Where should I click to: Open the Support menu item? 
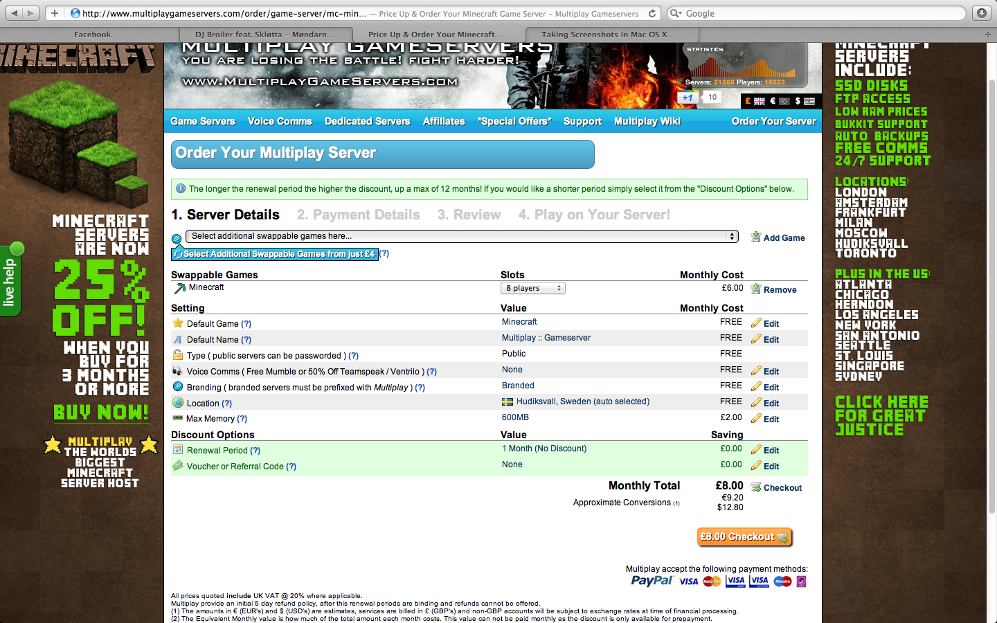pos(582,121)
